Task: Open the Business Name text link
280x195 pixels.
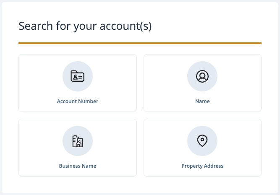Action: (78, 166)
